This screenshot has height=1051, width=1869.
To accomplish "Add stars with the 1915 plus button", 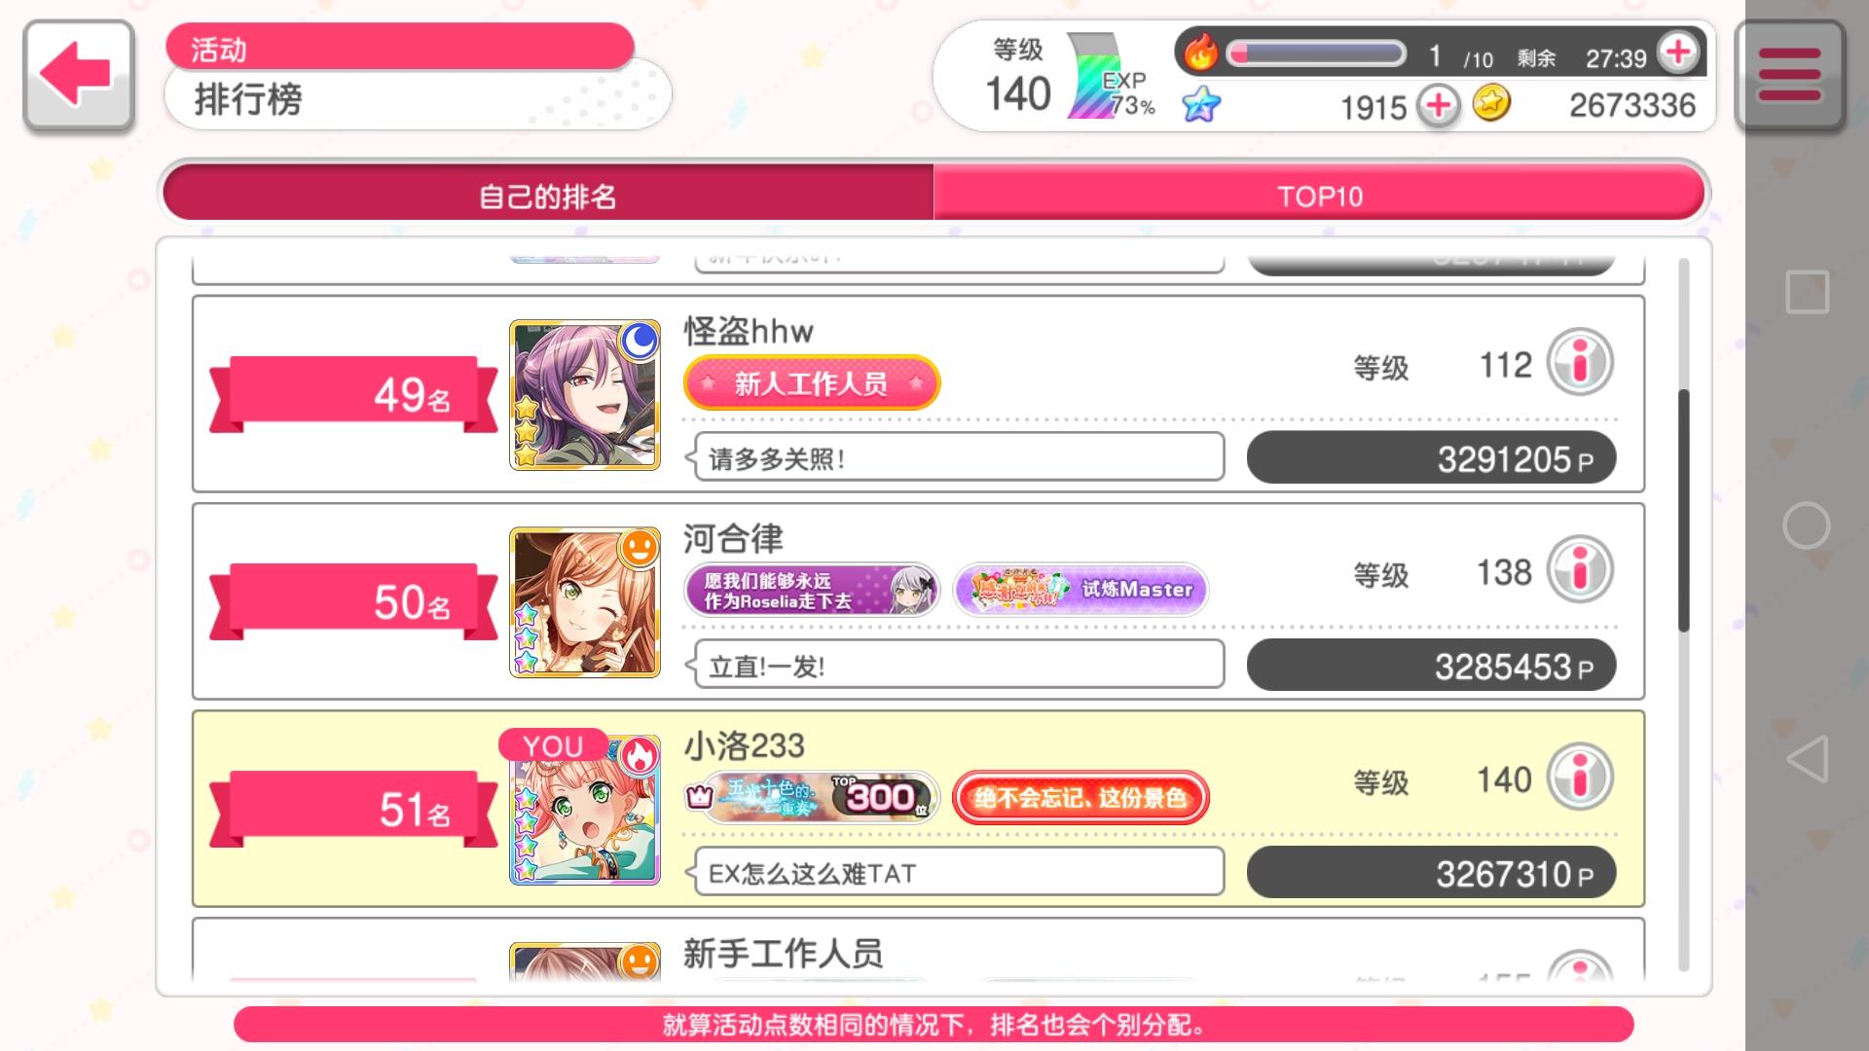I will pyautogui.click(x=1438, y=105).
